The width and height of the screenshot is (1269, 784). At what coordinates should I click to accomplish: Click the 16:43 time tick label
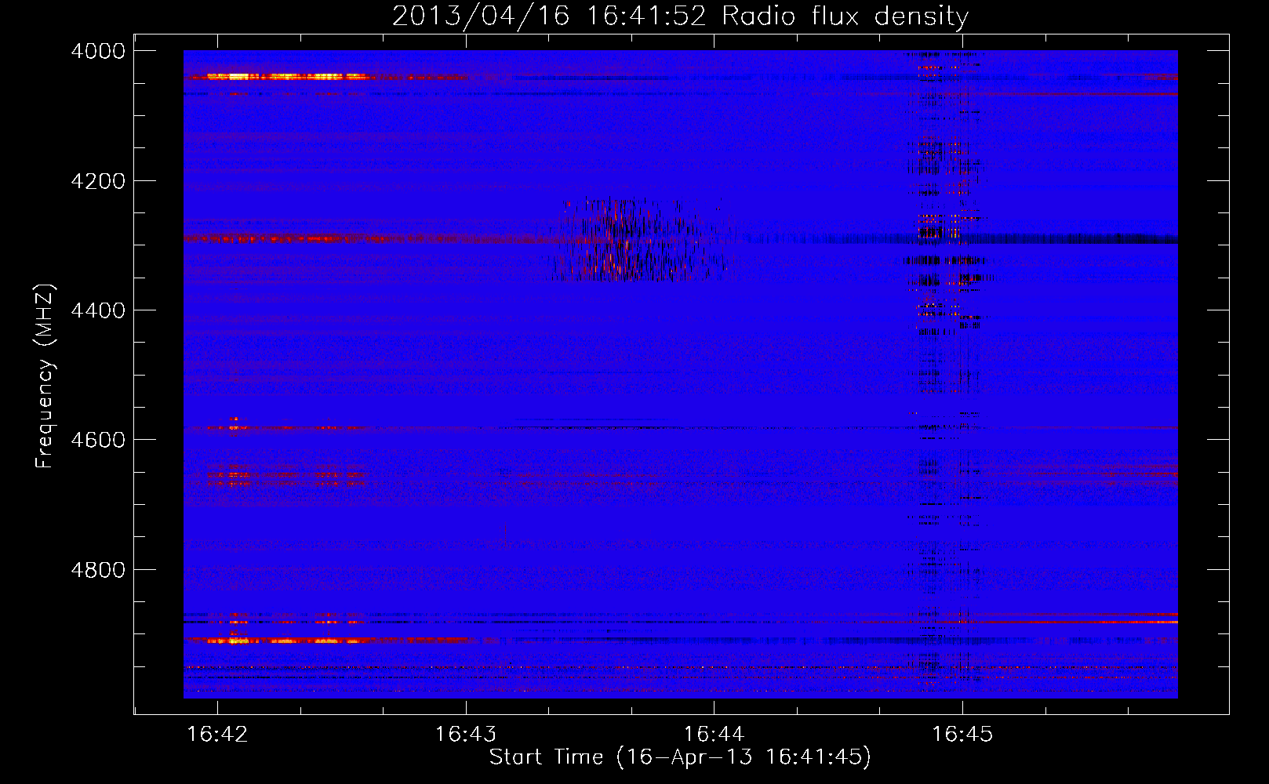466,735
